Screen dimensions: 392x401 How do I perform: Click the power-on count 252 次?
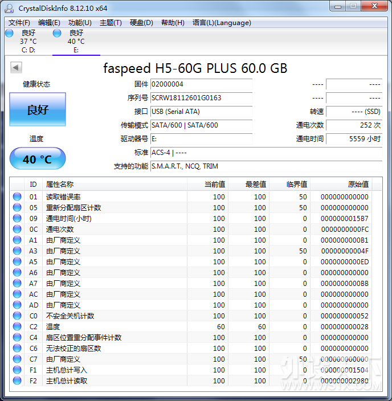coord(354,125)
